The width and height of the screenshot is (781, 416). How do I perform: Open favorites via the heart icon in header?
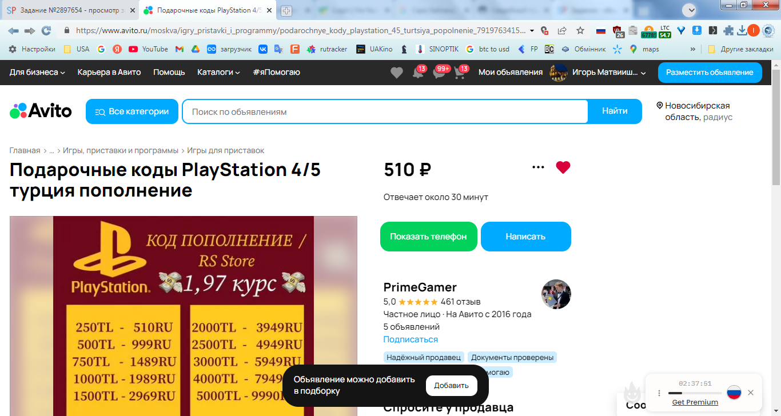pyautogui.click(x=396, y=73)
